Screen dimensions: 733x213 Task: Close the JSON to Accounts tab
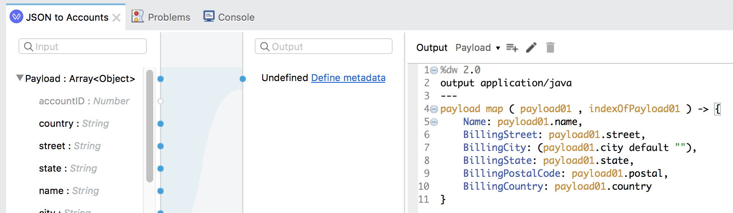[116, 18]
